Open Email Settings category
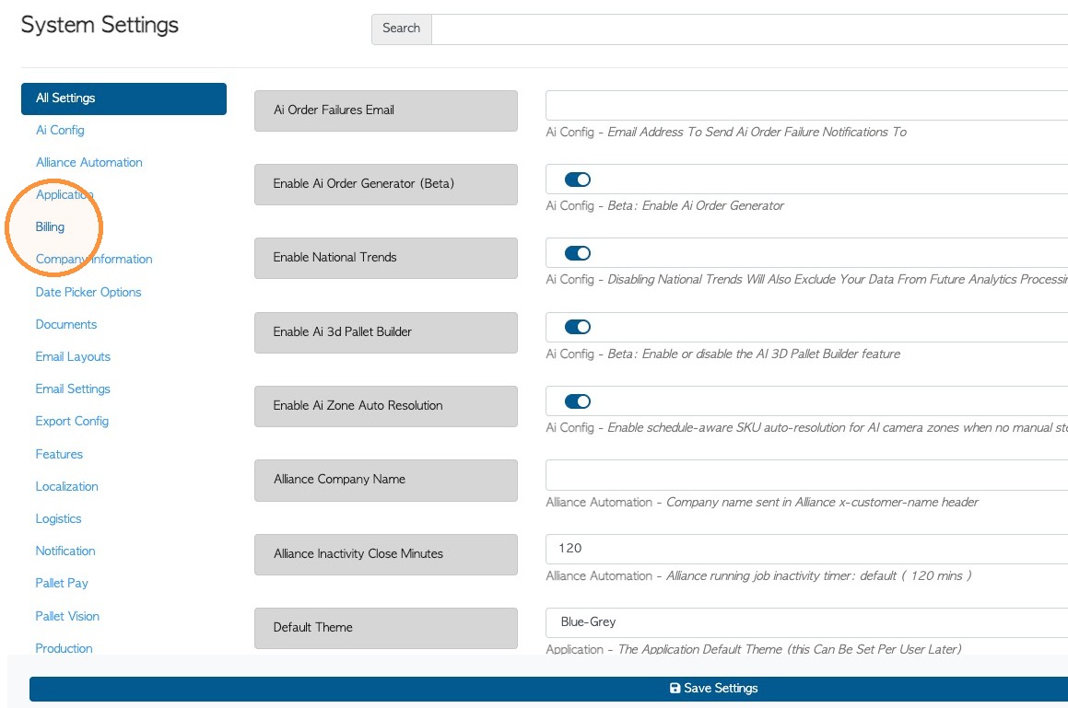1068x708 pixels. pos(73,389)
